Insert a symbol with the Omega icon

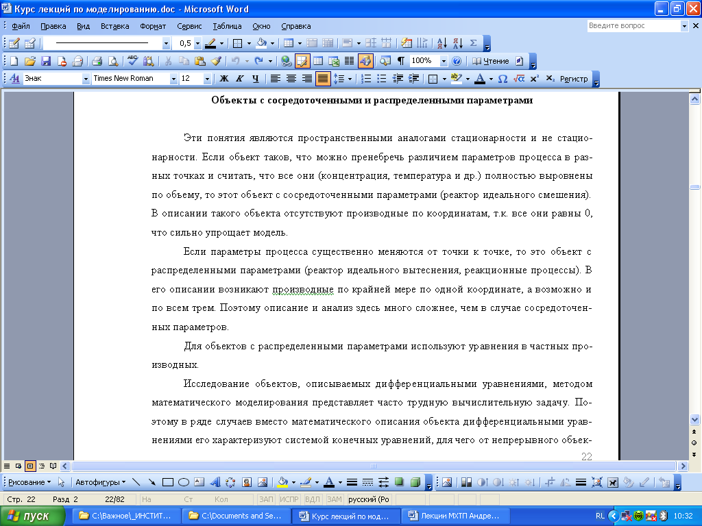(503, 79)
